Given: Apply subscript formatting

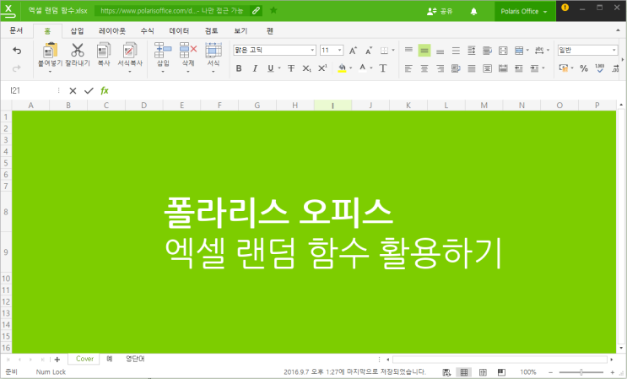Looking at the screenshot, I should point(306,68).
